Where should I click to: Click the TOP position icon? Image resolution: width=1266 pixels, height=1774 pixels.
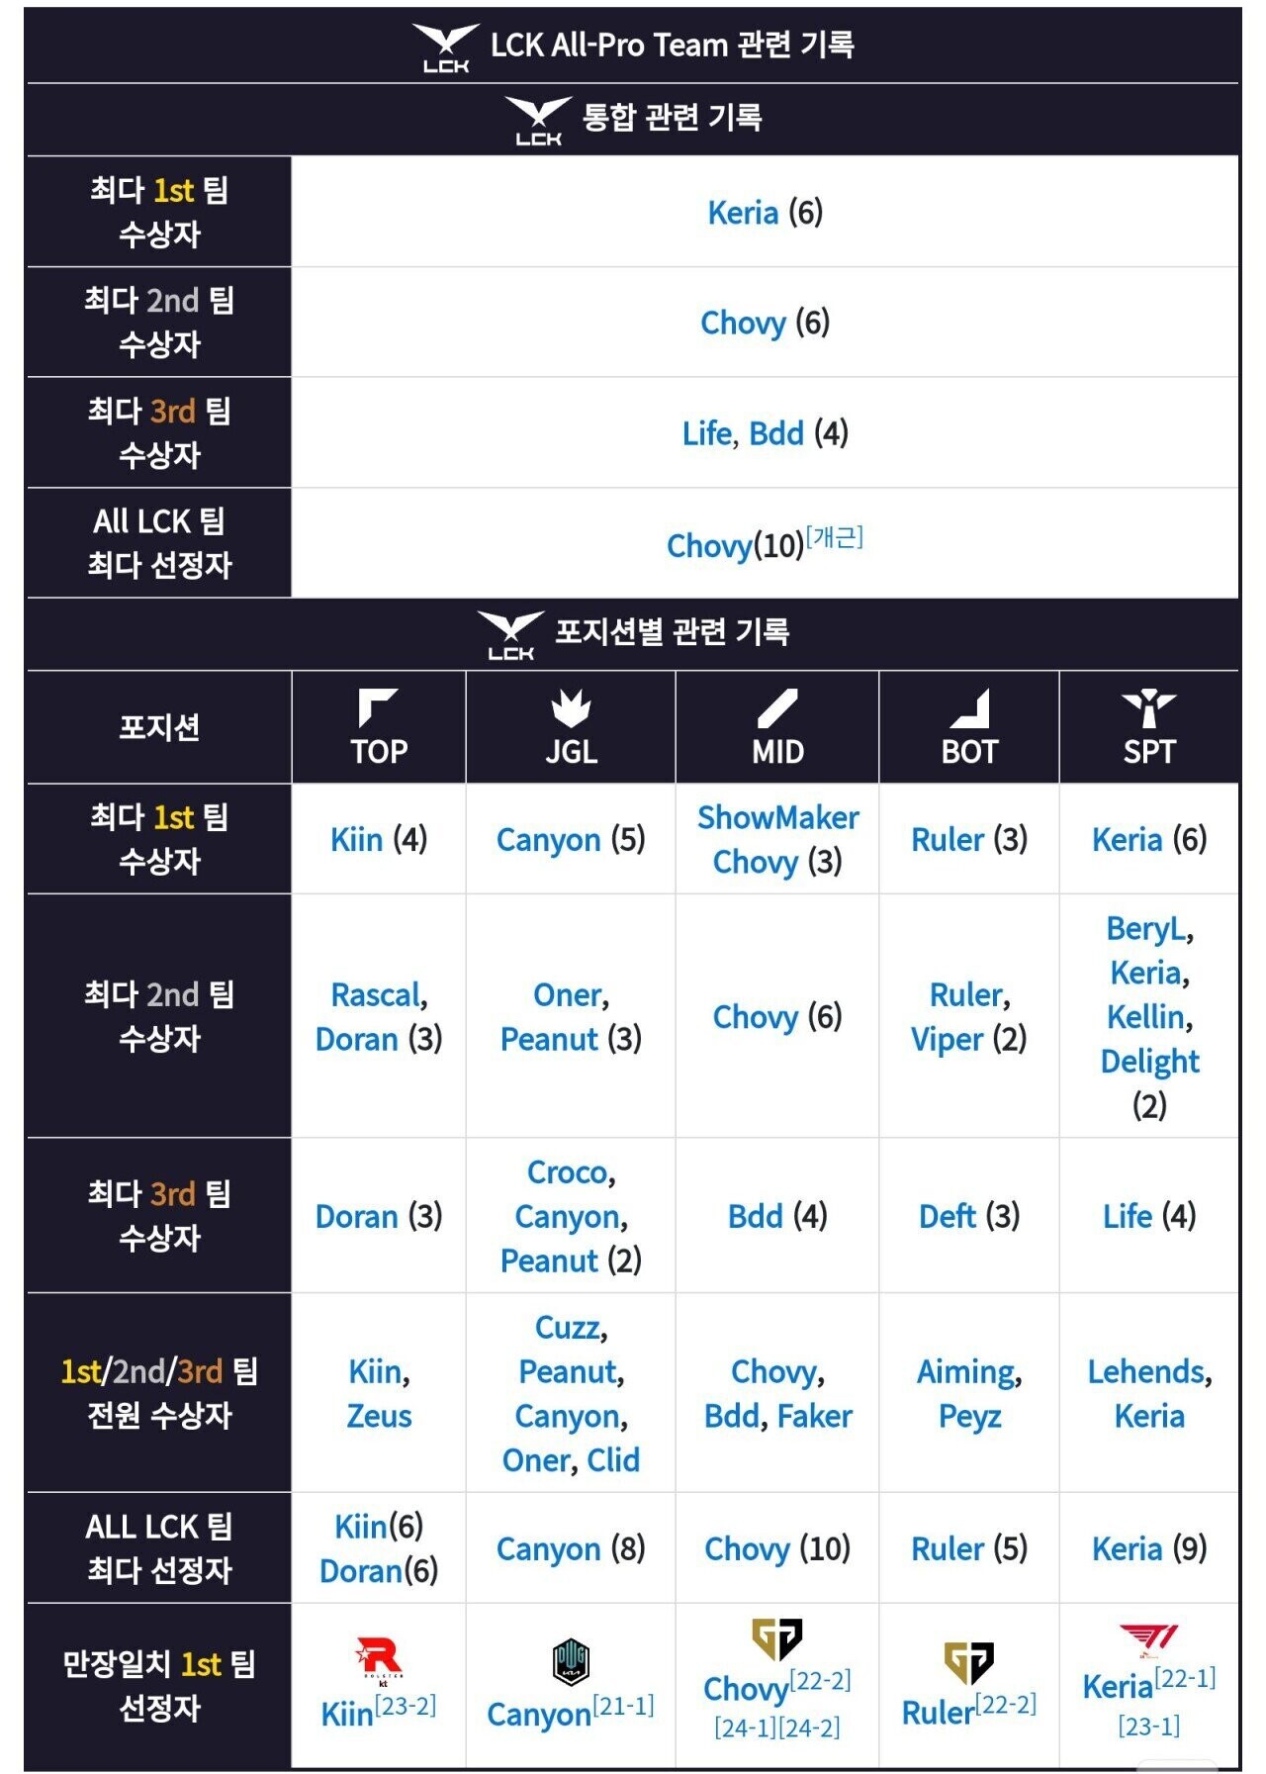378,708
